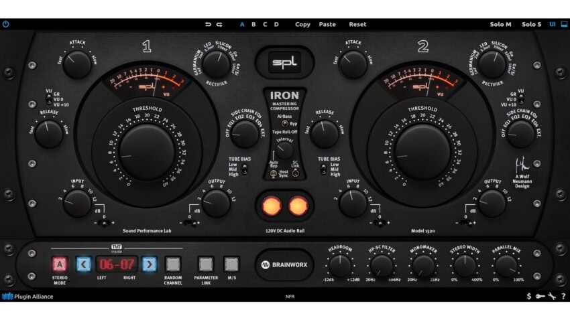570x320 pixels.
Task: Toggle channel 1 input dB offset switch
Action: point(105,223)
